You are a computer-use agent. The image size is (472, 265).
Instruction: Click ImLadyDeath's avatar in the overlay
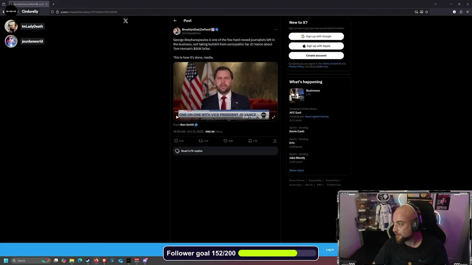[x=11, y=26]
